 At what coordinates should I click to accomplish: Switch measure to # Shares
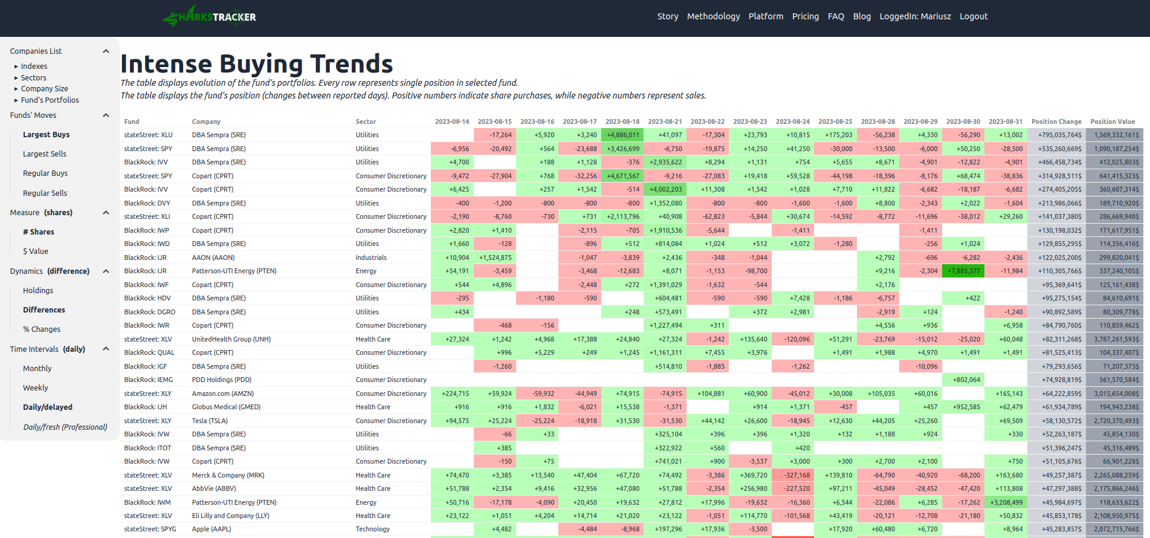pyautogui.click(x=39, y=232)
